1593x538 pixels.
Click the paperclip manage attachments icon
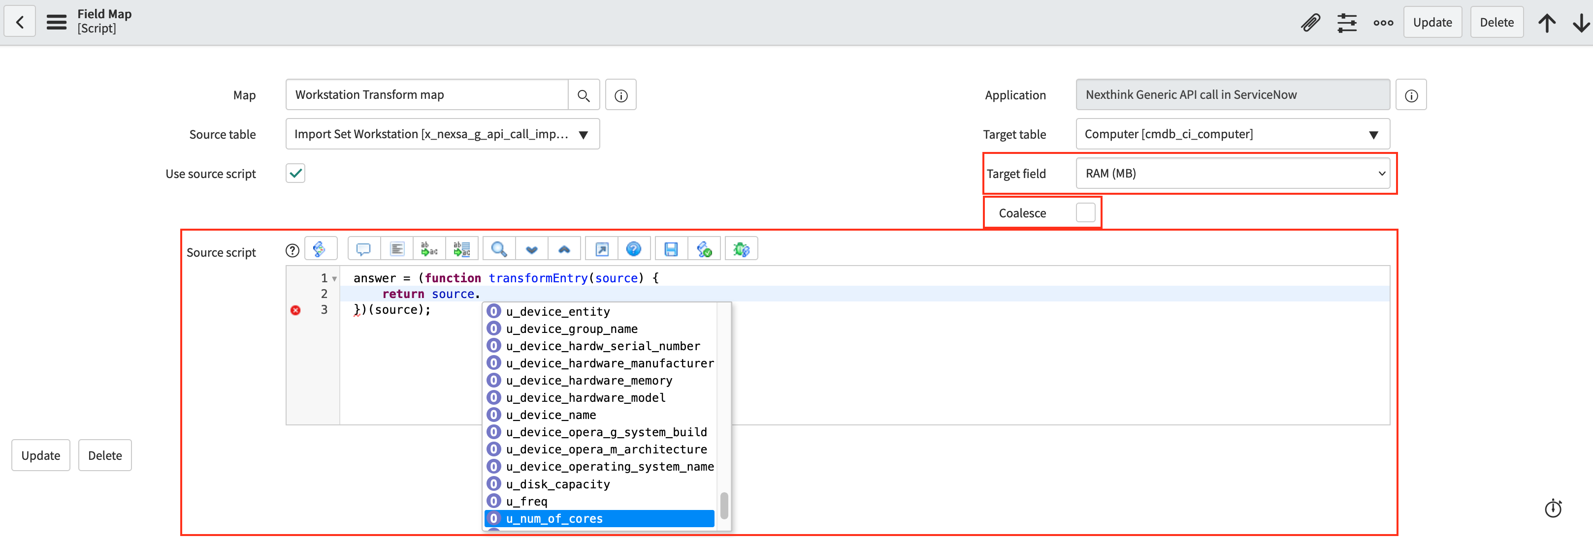(x=1310, y=22)
